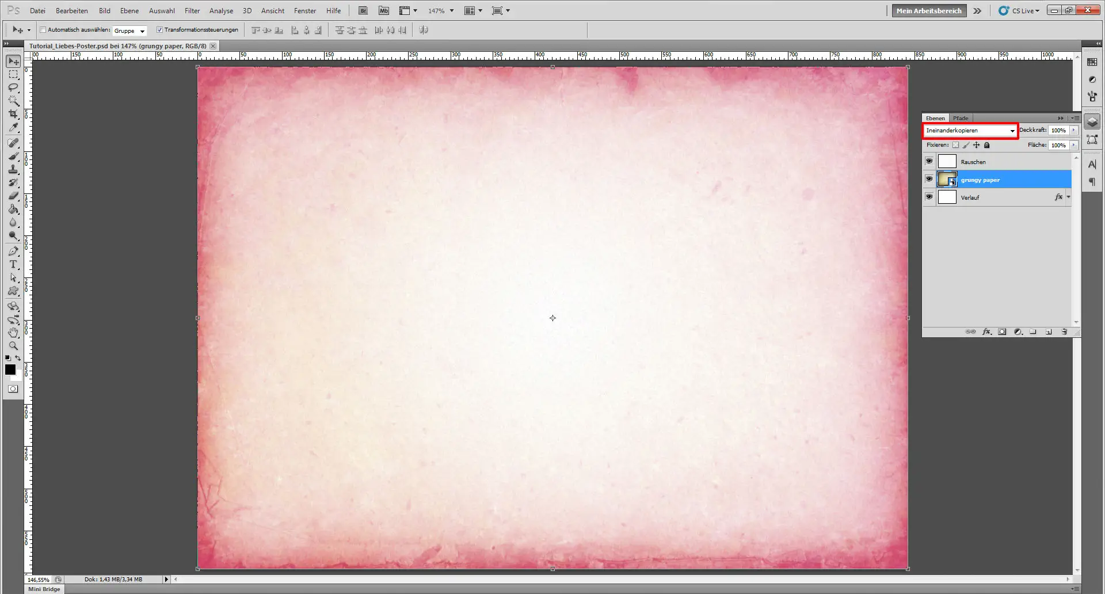Screen dimensions: 1105x594
Task: Select the Type tool
Action: 13,265
